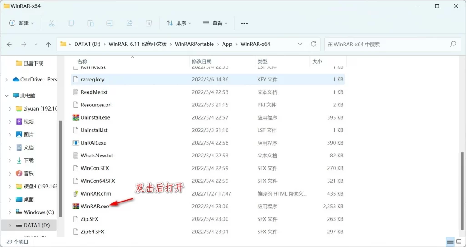Image resolution: width=466 pixels, height=247 pixels.
Task: Expand address bar history dropdown
Action: (x=300, y=44)
